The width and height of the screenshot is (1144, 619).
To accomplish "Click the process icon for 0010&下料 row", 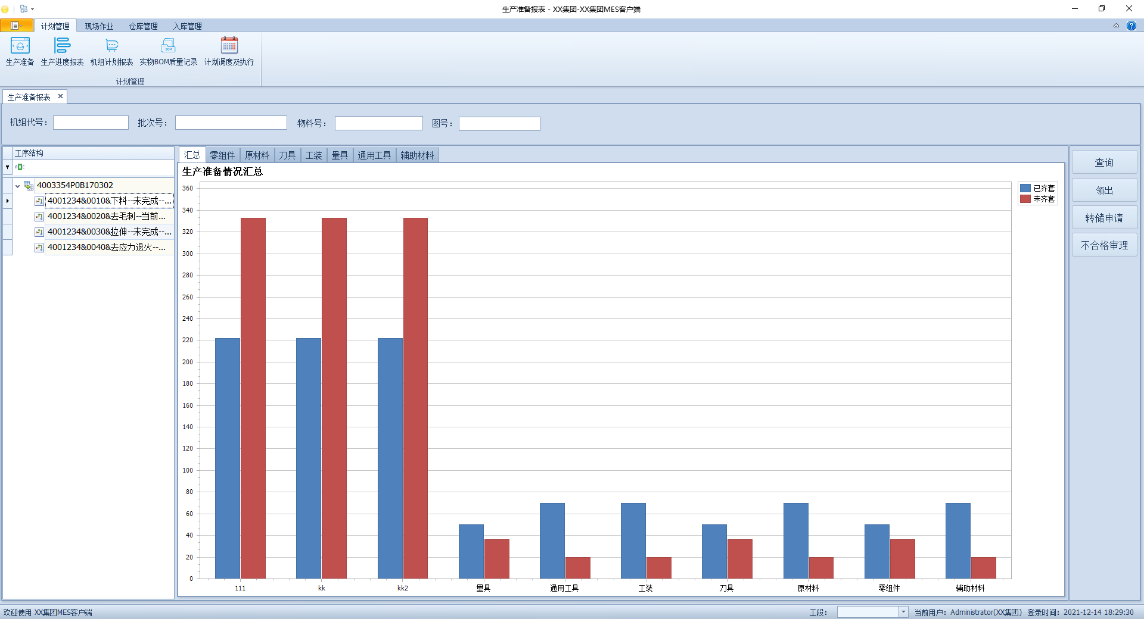I will (39, 201).
